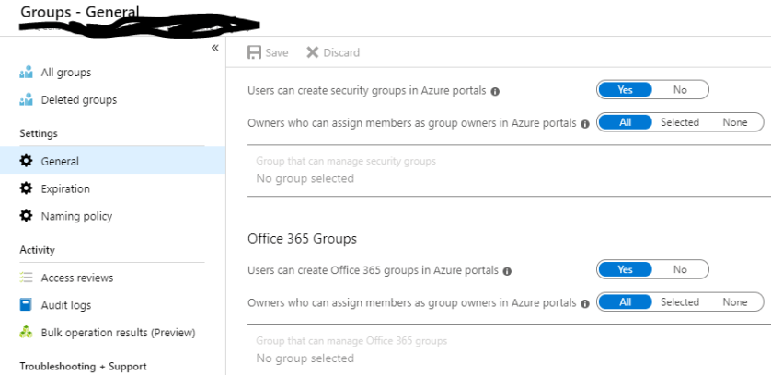The image size is (771, 375).
Task: Set security groups creation toggle to No
Action: point(680,90)
